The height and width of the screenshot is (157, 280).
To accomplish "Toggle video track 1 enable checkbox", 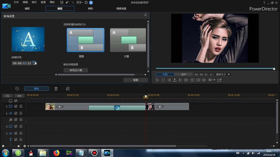I will pos(16,106).
